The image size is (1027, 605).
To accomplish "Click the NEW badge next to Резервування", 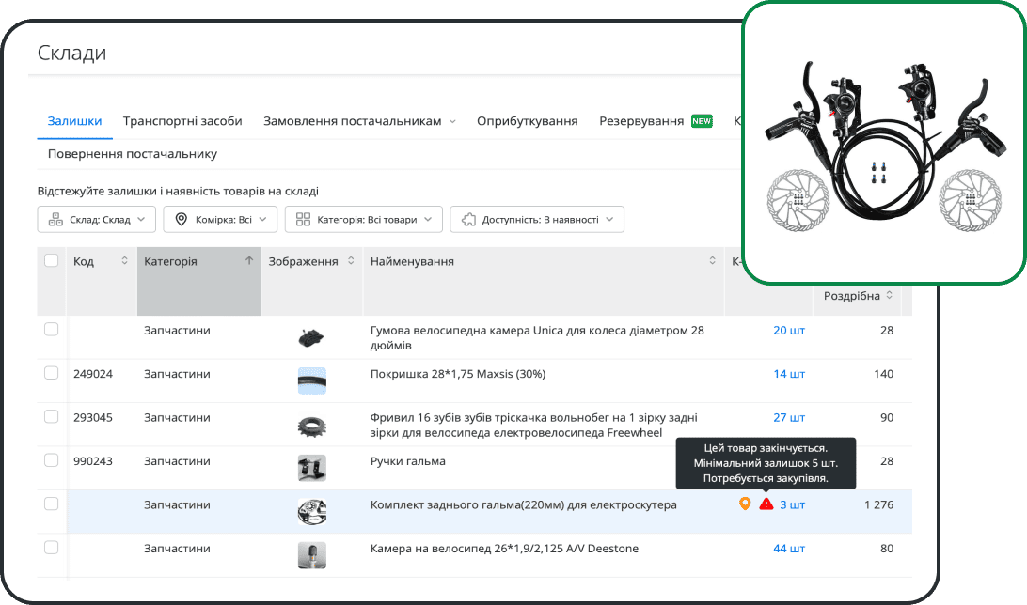I will (x=701, y=121).
